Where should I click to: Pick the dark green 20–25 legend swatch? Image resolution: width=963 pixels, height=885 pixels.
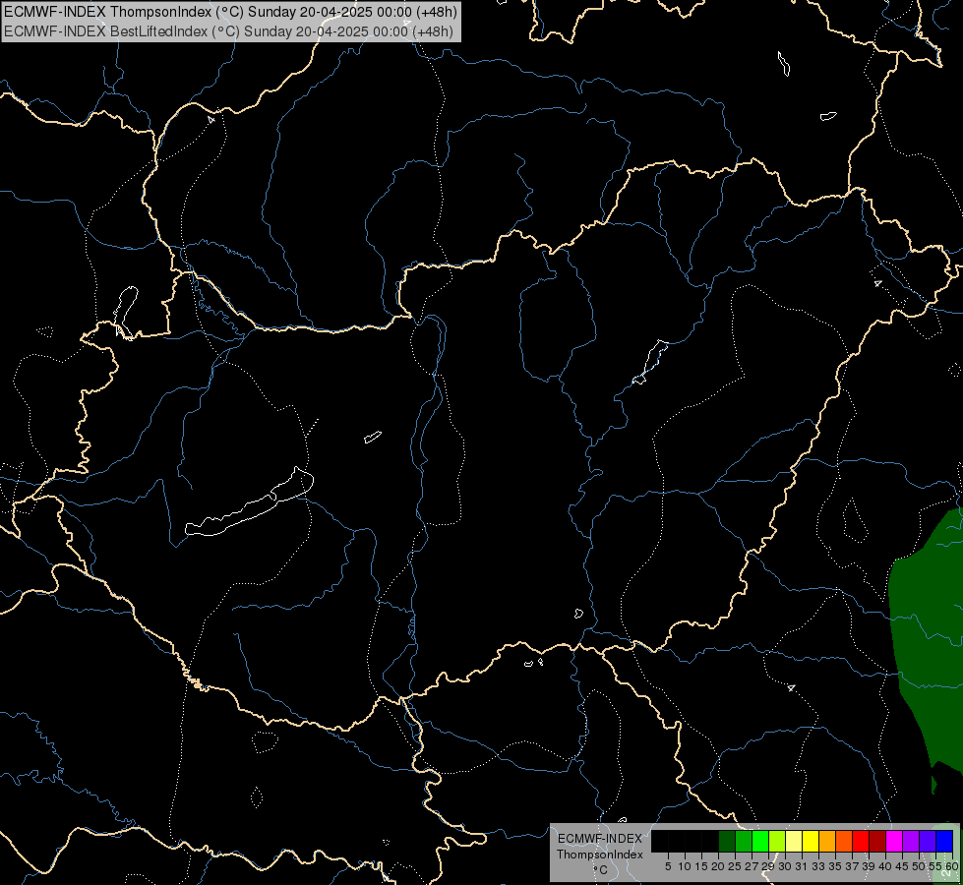pos(727,841)
